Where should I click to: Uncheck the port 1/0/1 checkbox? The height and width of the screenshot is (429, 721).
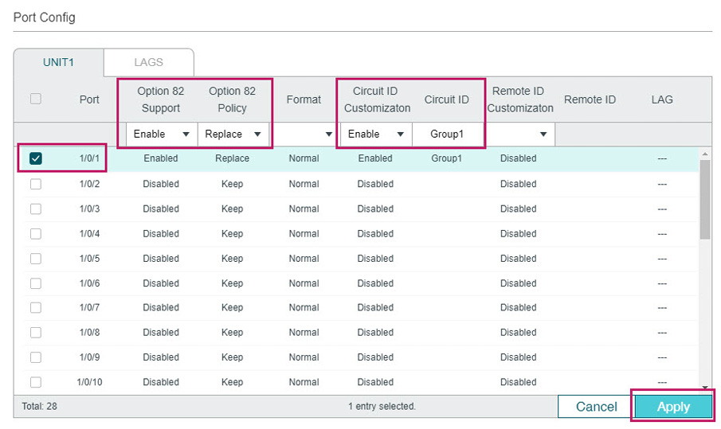[36, 158]
